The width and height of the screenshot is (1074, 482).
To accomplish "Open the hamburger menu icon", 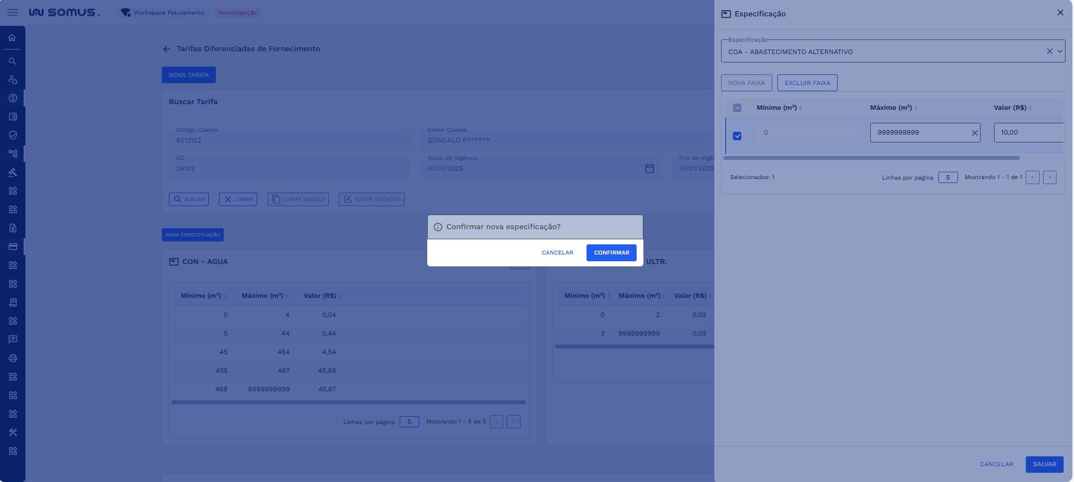I will (12, 12).
